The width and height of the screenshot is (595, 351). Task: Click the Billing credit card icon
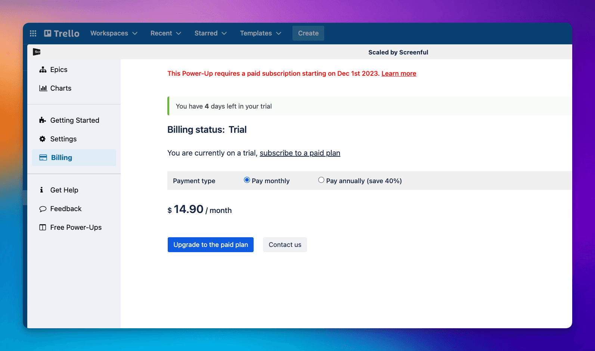(43, 157)
